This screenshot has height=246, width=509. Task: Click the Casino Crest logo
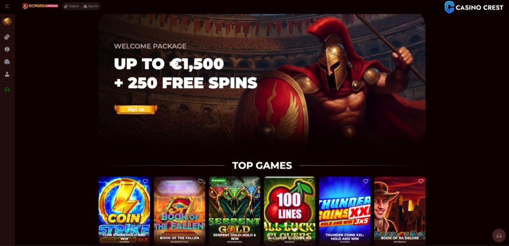pos(474,7)
